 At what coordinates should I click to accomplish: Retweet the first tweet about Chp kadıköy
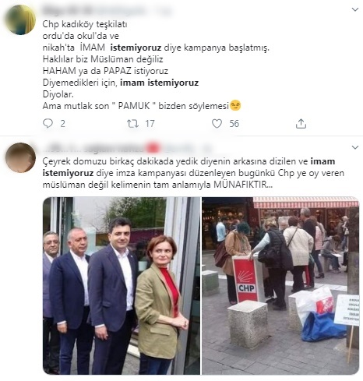tap(132, 123)
